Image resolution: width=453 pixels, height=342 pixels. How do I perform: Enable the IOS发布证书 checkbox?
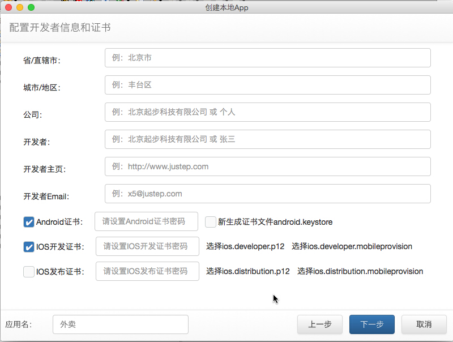(x=28, y=271)
